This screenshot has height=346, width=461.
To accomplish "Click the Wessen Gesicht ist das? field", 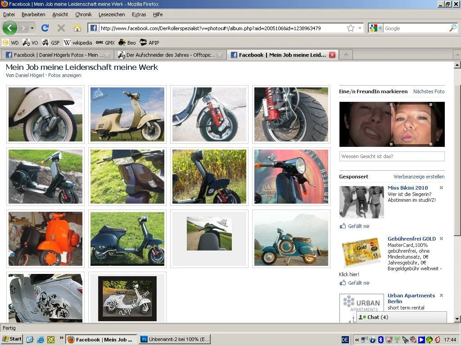I will [392, 156].
